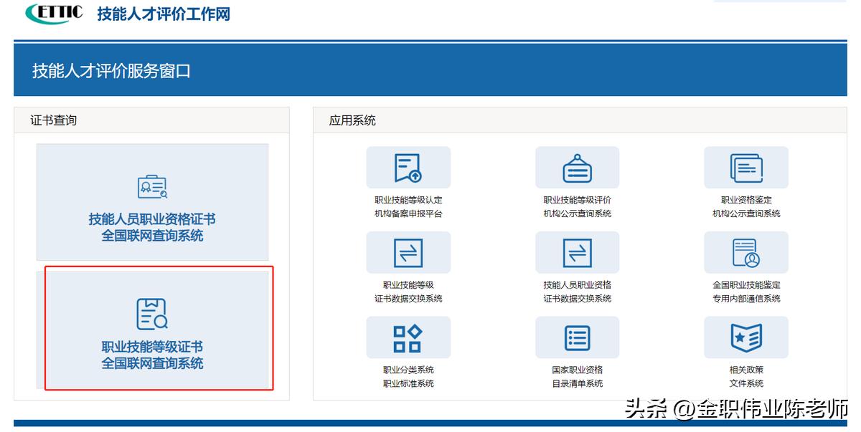
Task: Click the document search icon above 职业技能等级证书
Action: tap(152, 312)
